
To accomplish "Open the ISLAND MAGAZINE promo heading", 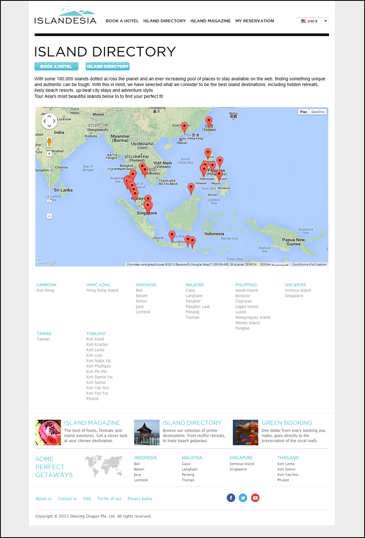I will (x=92, y=423).
